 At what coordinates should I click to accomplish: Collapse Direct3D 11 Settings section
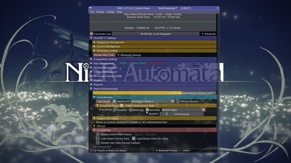153,38
